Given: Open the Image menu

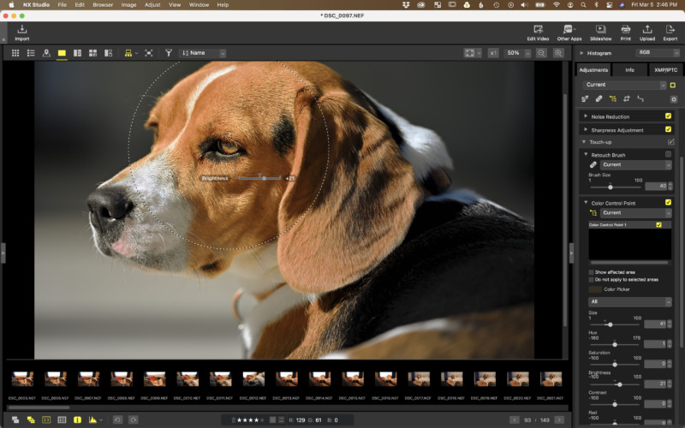Looking at the screenshot, I should pos(128,5).
